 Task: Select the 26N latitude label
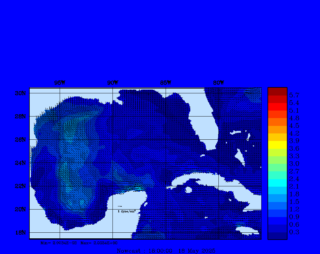pos(20,140)
